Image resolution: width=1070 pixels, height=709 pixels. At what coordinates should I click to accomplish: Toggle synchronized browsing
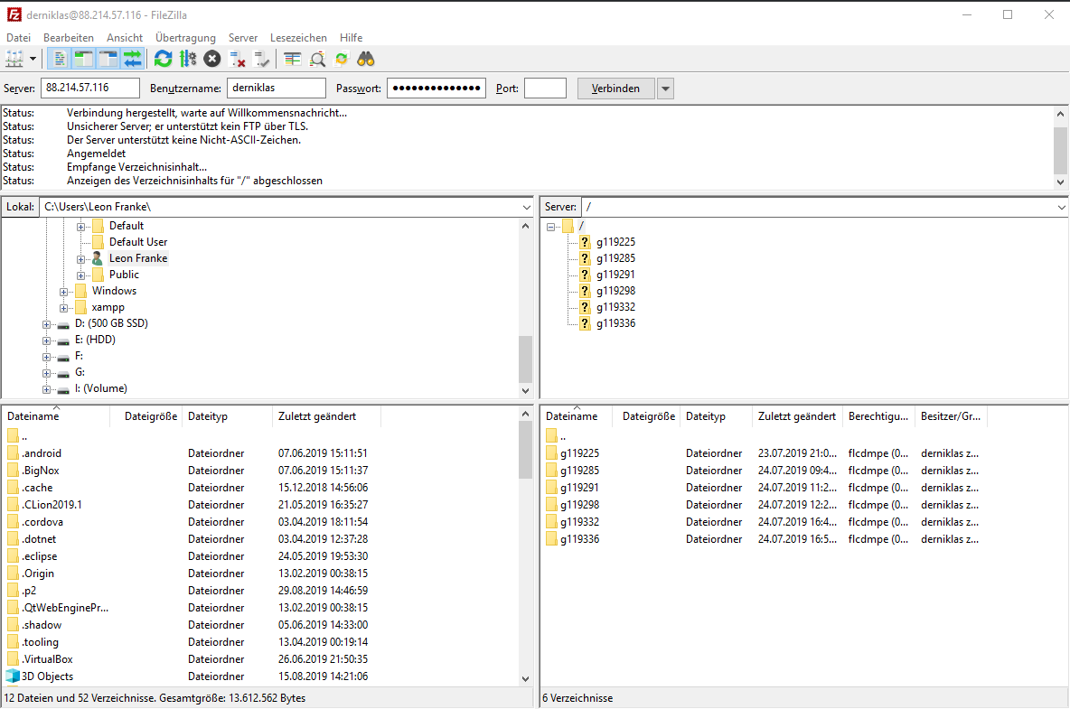[342, 60]
